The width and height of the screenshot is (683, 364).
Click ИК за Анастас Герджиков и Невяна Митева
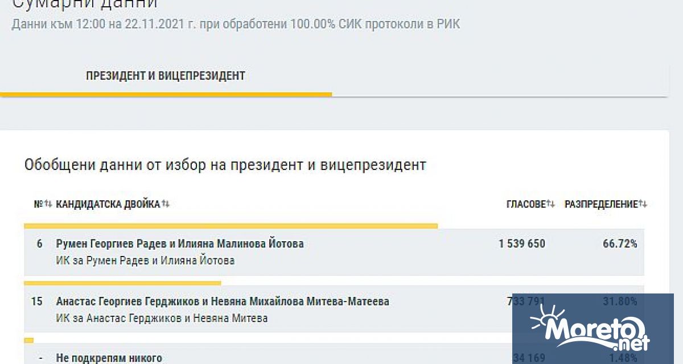(x=162, y=318)
